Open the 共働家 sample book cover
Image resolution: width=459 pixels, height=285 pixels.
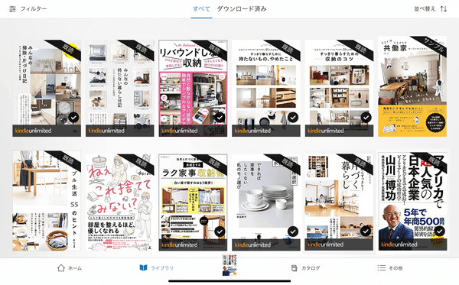coord(412,86)
